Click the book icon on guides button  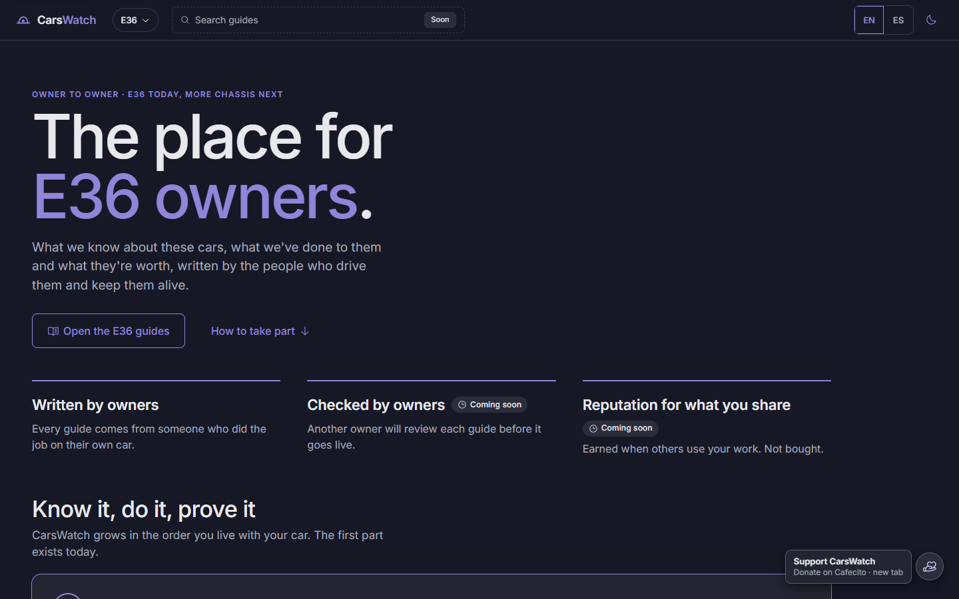(x=53, y=331)
